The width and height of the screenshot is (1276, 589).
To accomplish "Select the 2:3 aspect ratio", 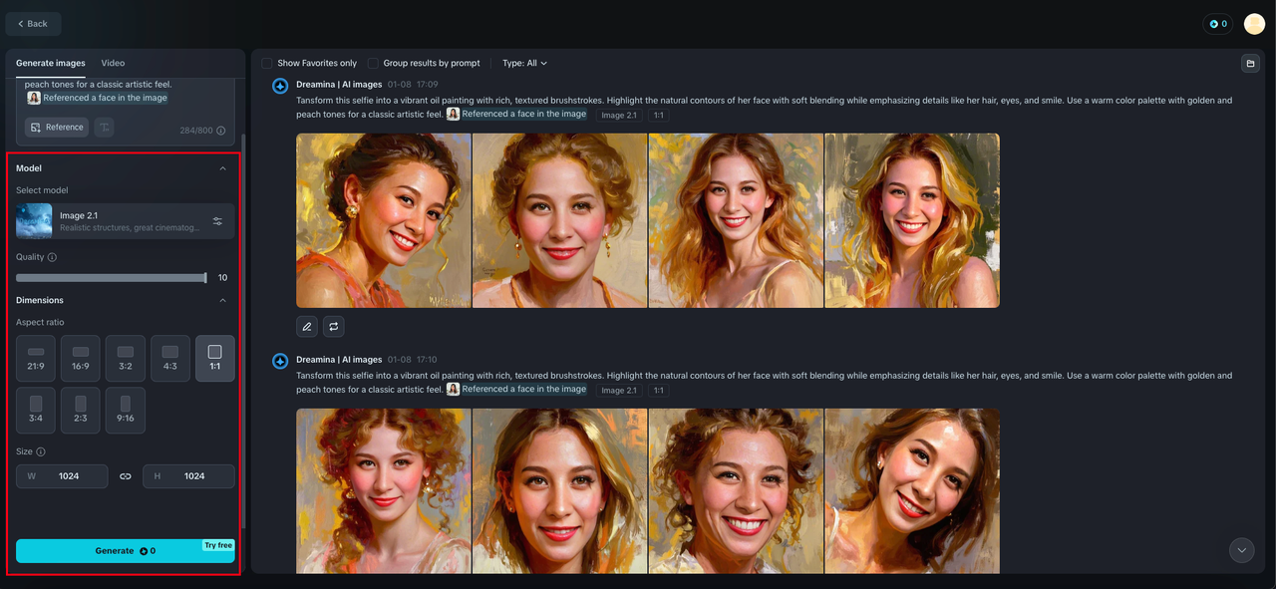I will 81,411.
